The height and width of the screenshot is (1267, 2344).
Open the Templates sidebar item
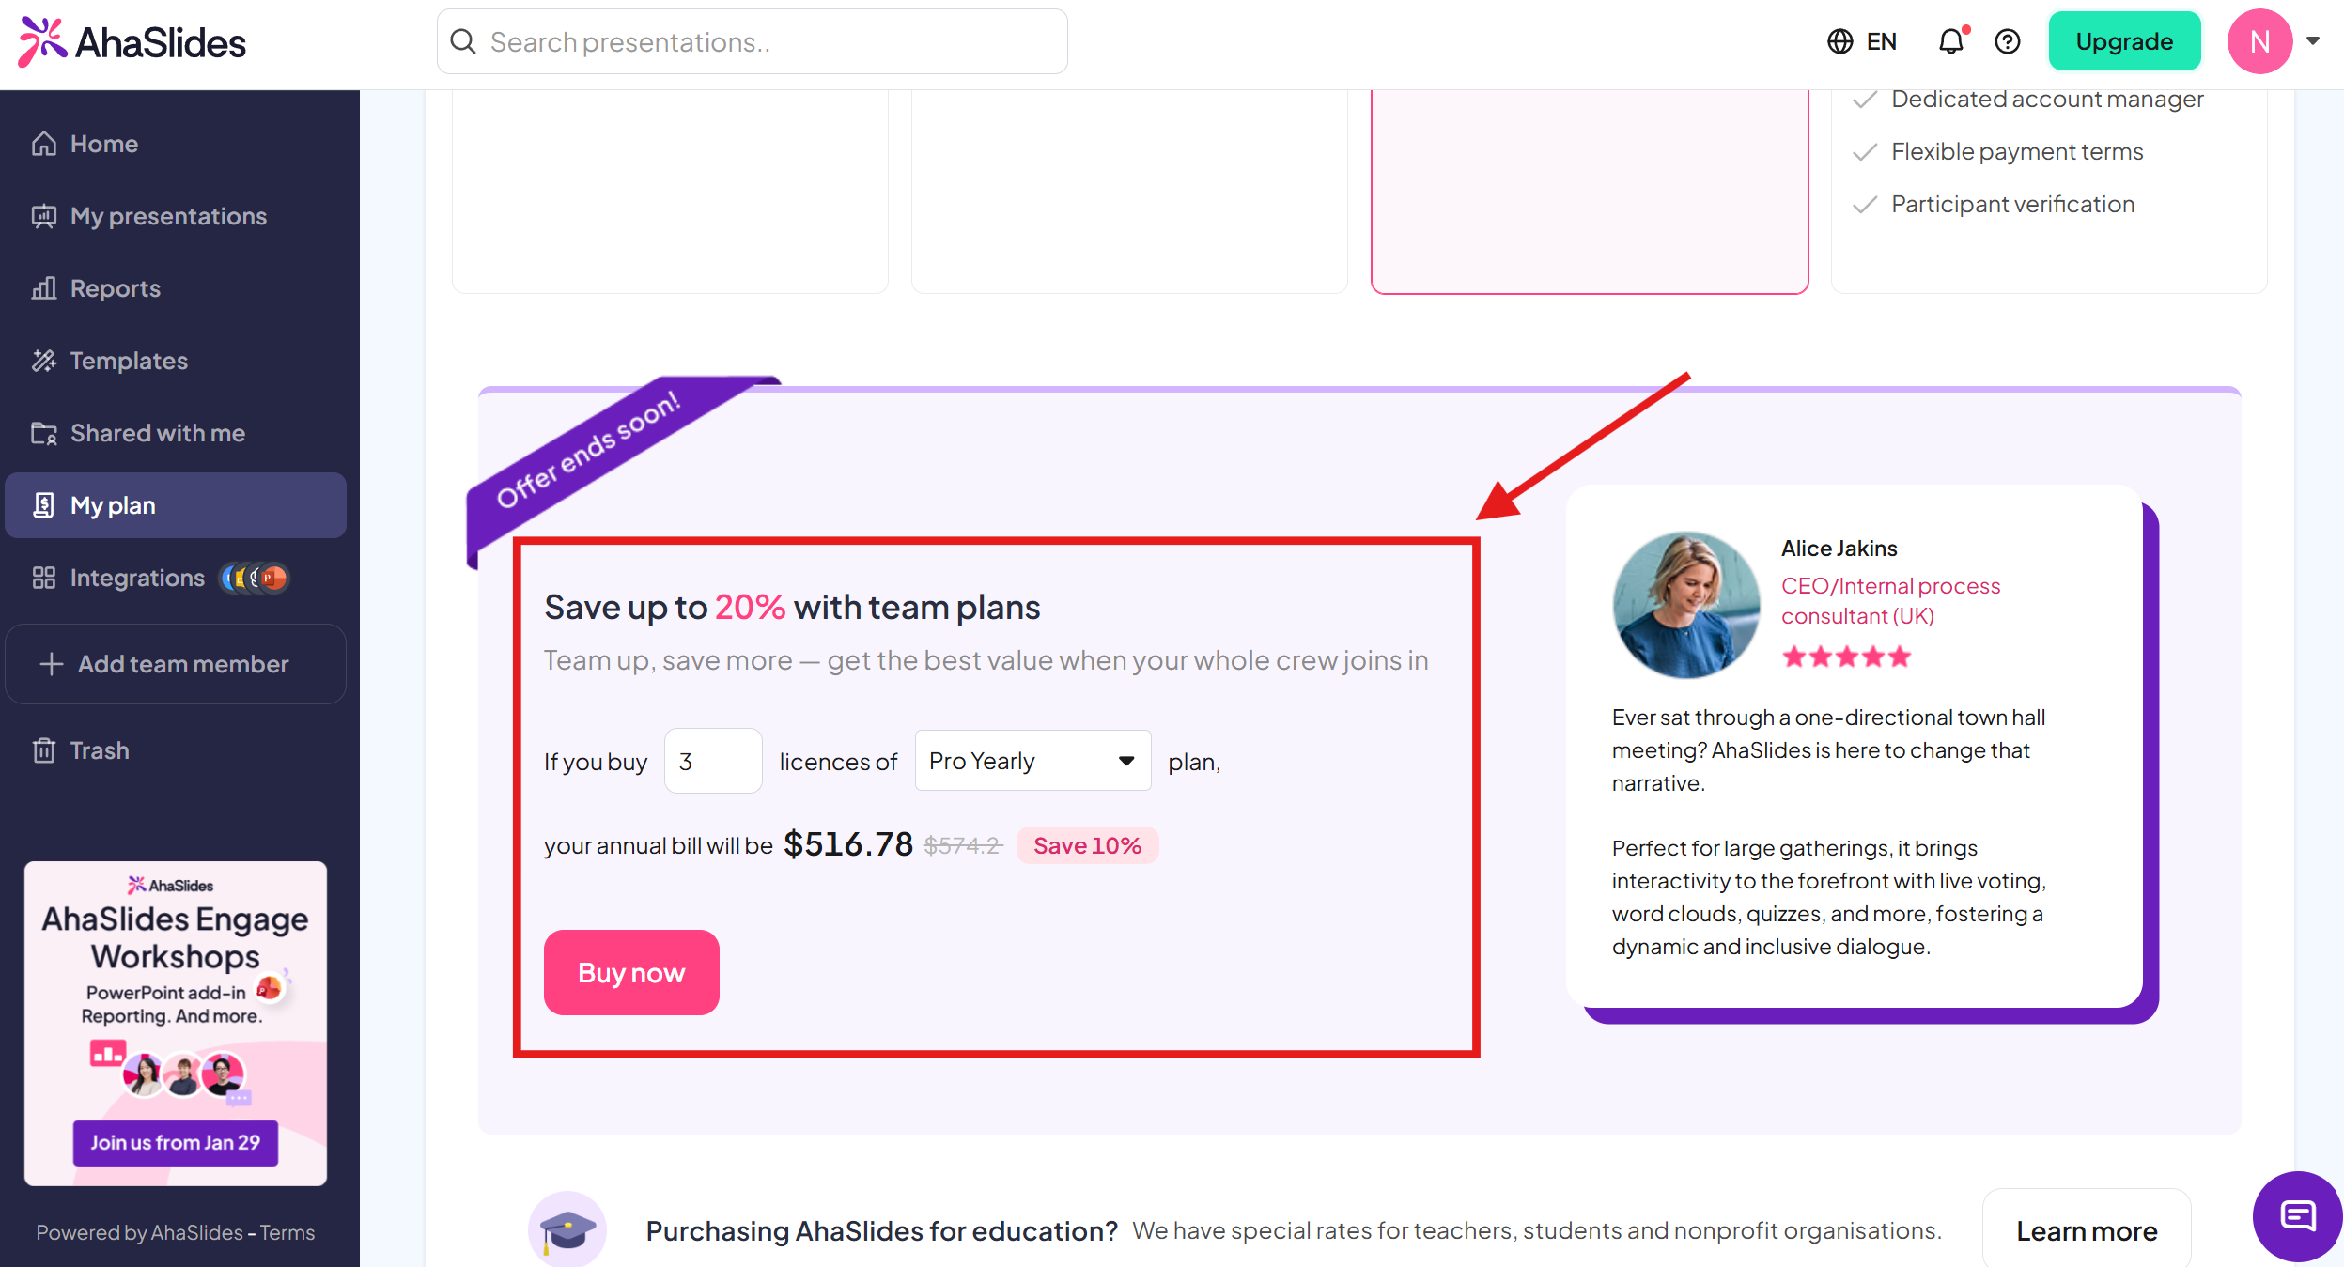[x=129, y=361]
